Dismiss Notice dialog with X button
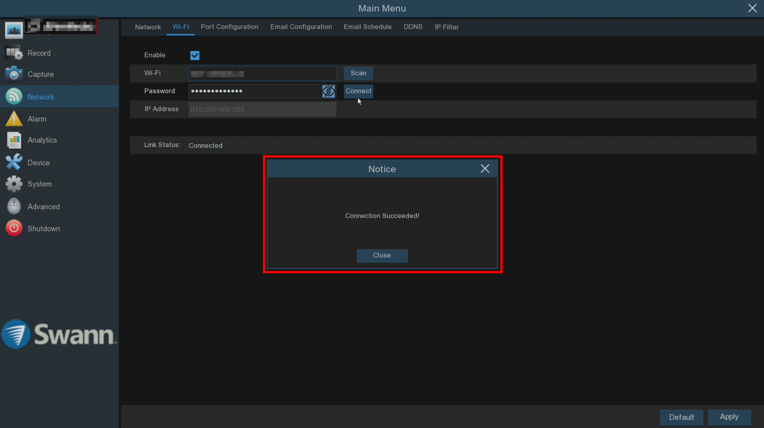764x428 pixels. click(485, 169)
